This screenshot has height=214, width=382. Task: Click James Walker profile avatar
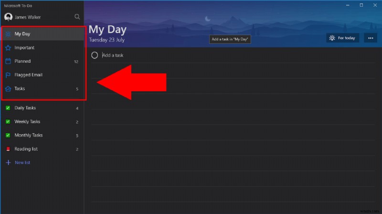coord(8,17)
